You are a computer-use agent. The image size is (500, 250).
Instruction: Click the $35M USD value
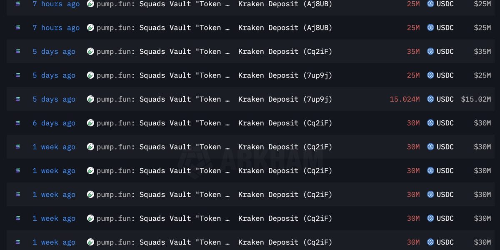pos(482,52)
